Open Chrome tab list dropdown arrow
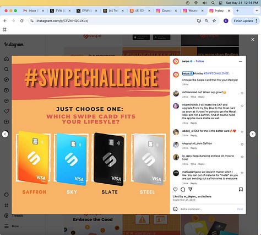 pos(257,10)
